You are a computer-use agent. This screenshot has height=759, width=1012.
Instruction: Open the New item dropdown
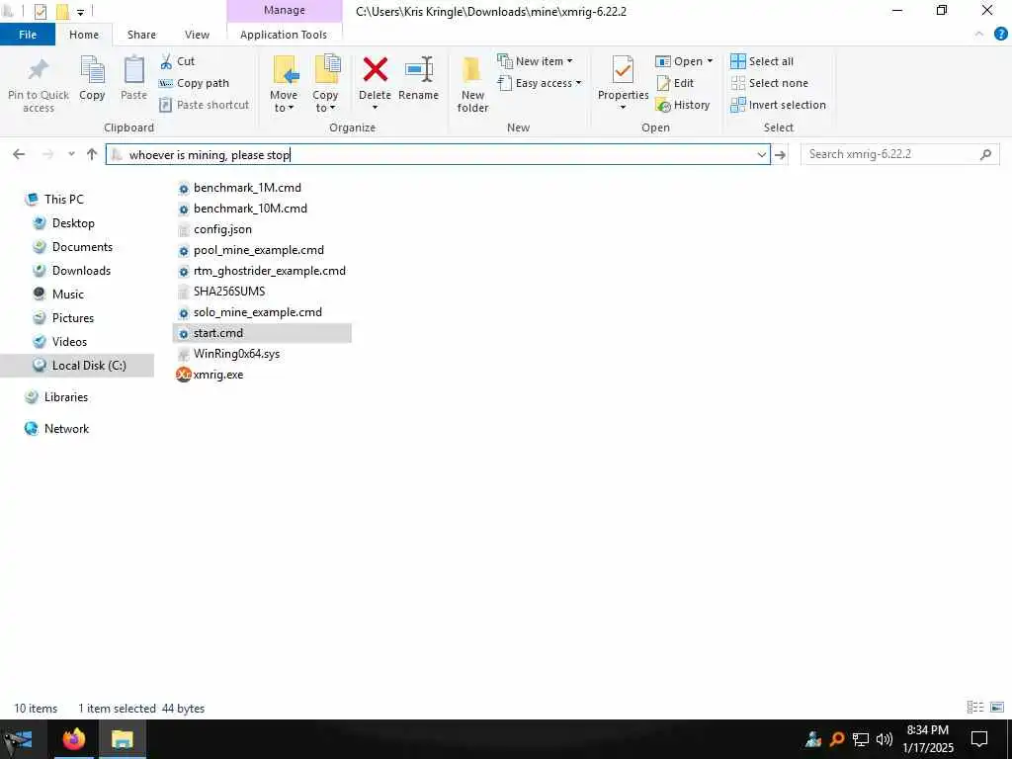[x=535, y=61]
